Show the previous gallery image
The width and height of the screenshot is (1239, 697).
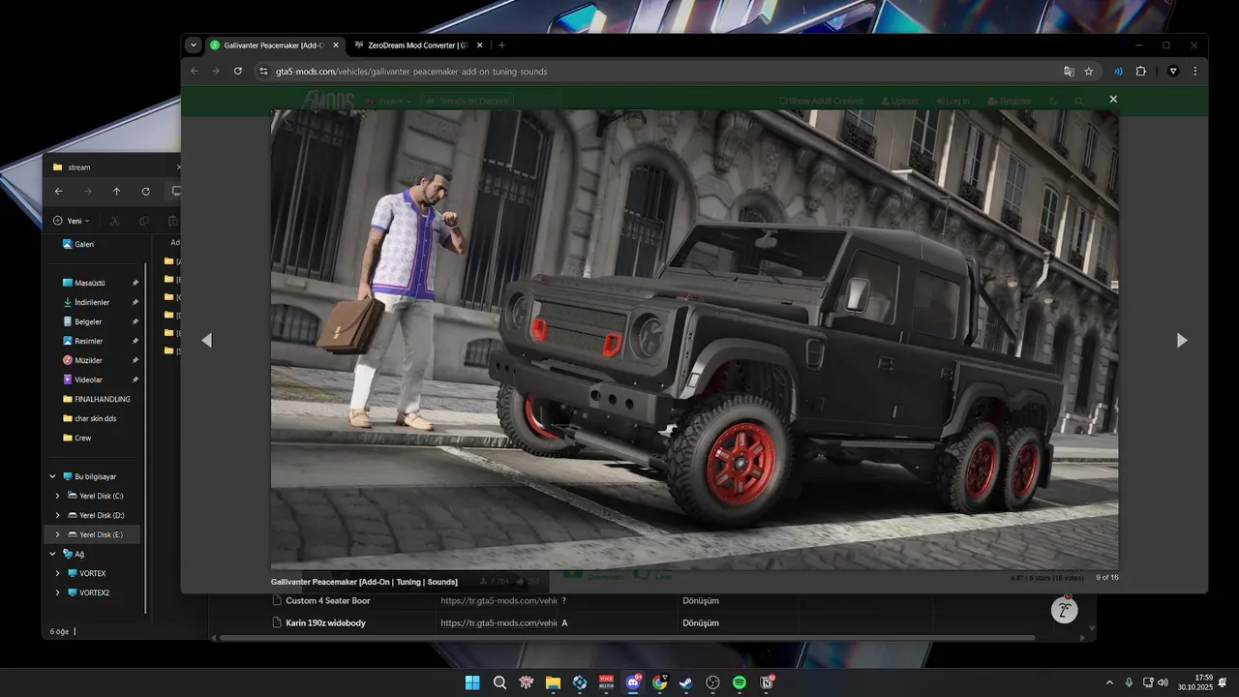pyautogui.click(x=206, y=340)
